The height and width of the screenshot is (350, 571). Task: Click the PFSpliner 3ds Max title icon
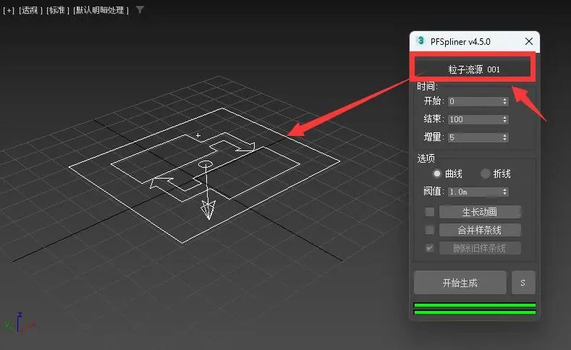420,40
